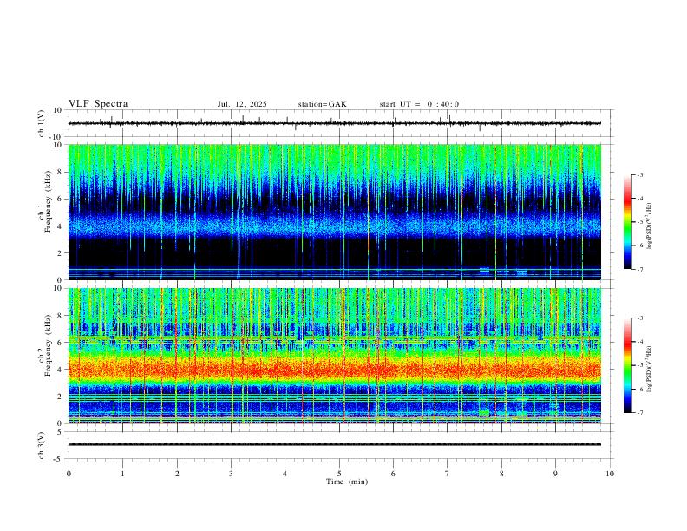
Task: Click the ch.1 color bar 'log(PSD)(V²/Hz)' label
Action: [x=650, y=226]
